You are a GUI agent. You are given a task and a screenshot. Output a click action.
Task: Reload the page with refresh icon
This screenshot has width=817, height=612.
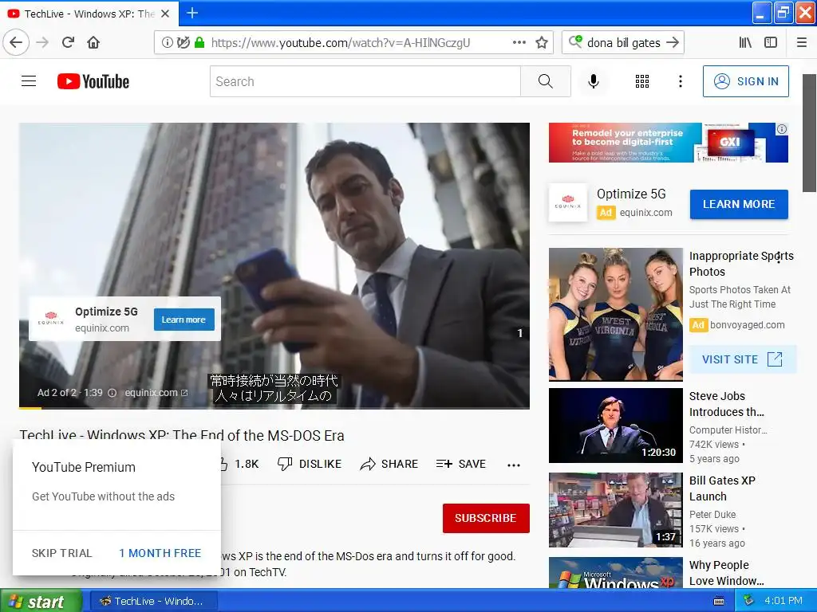click(68, 42)
